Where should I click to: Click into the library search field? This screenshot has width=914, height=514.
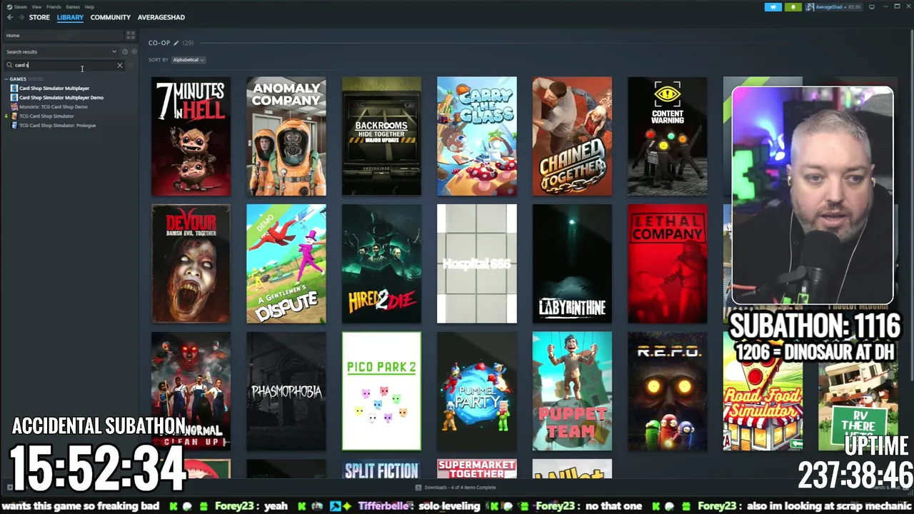click(63, 65)
